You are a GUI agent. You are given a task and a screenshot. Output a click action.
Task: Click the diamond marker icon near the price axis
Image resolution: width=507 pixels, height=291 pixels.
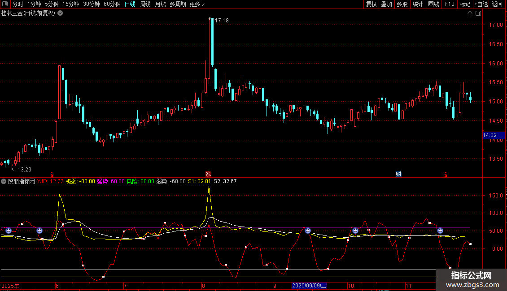point(470,13)
